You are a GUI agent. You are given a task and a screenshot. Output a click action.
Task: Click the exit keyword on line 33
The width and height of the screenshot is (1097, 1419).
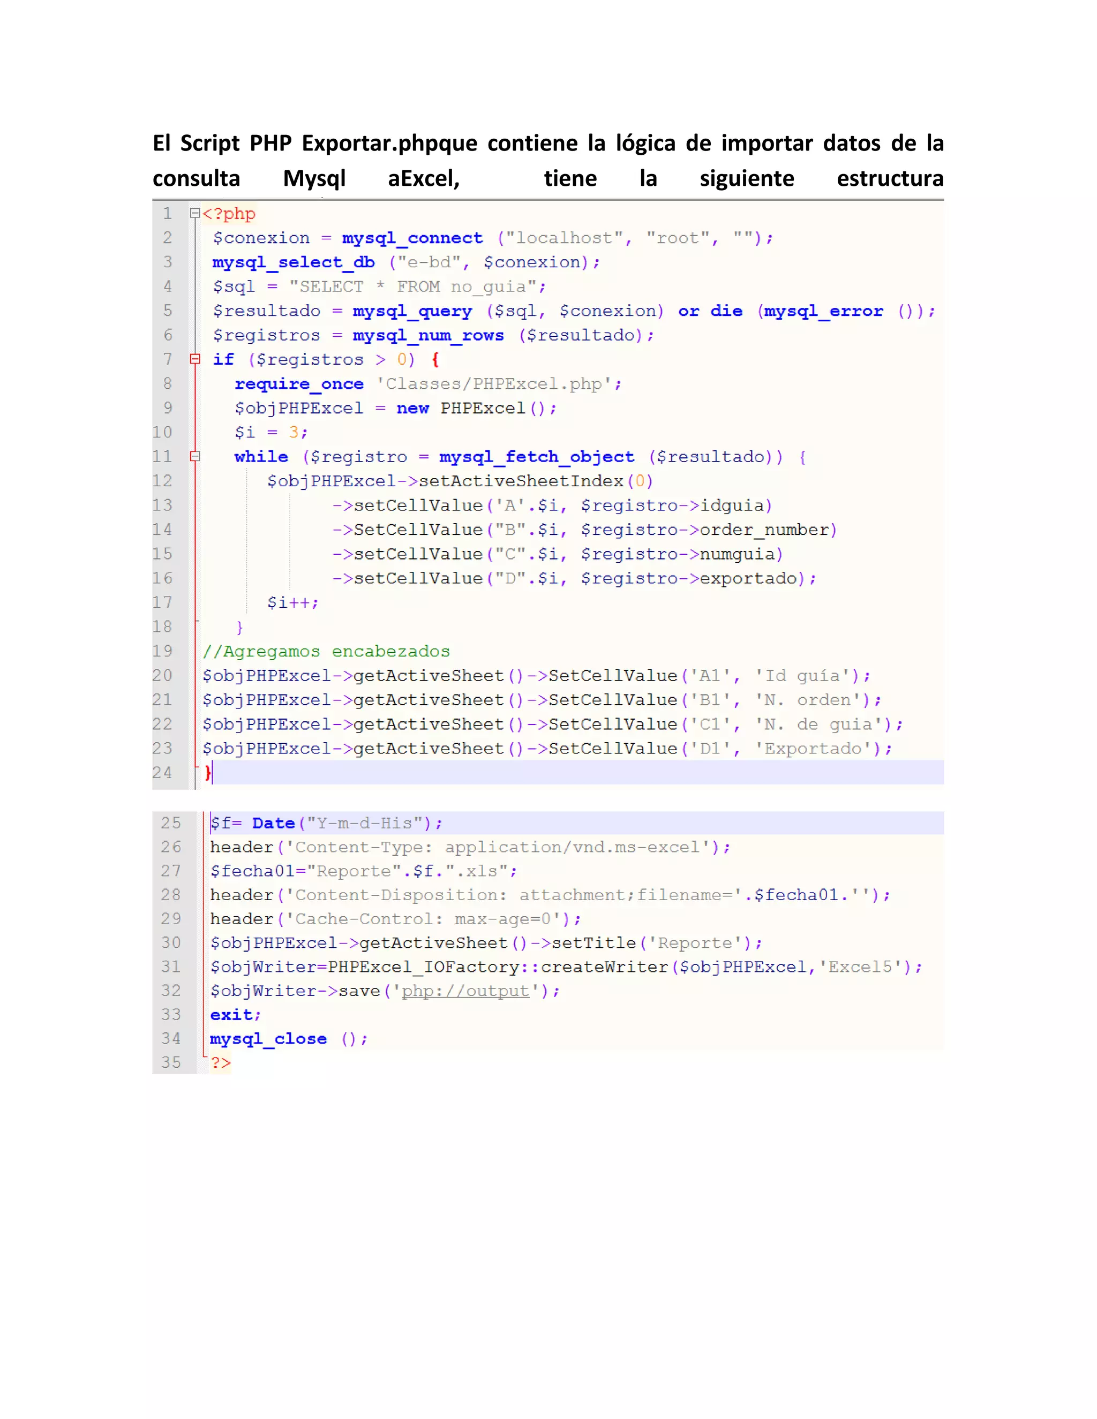point(231,1015)
